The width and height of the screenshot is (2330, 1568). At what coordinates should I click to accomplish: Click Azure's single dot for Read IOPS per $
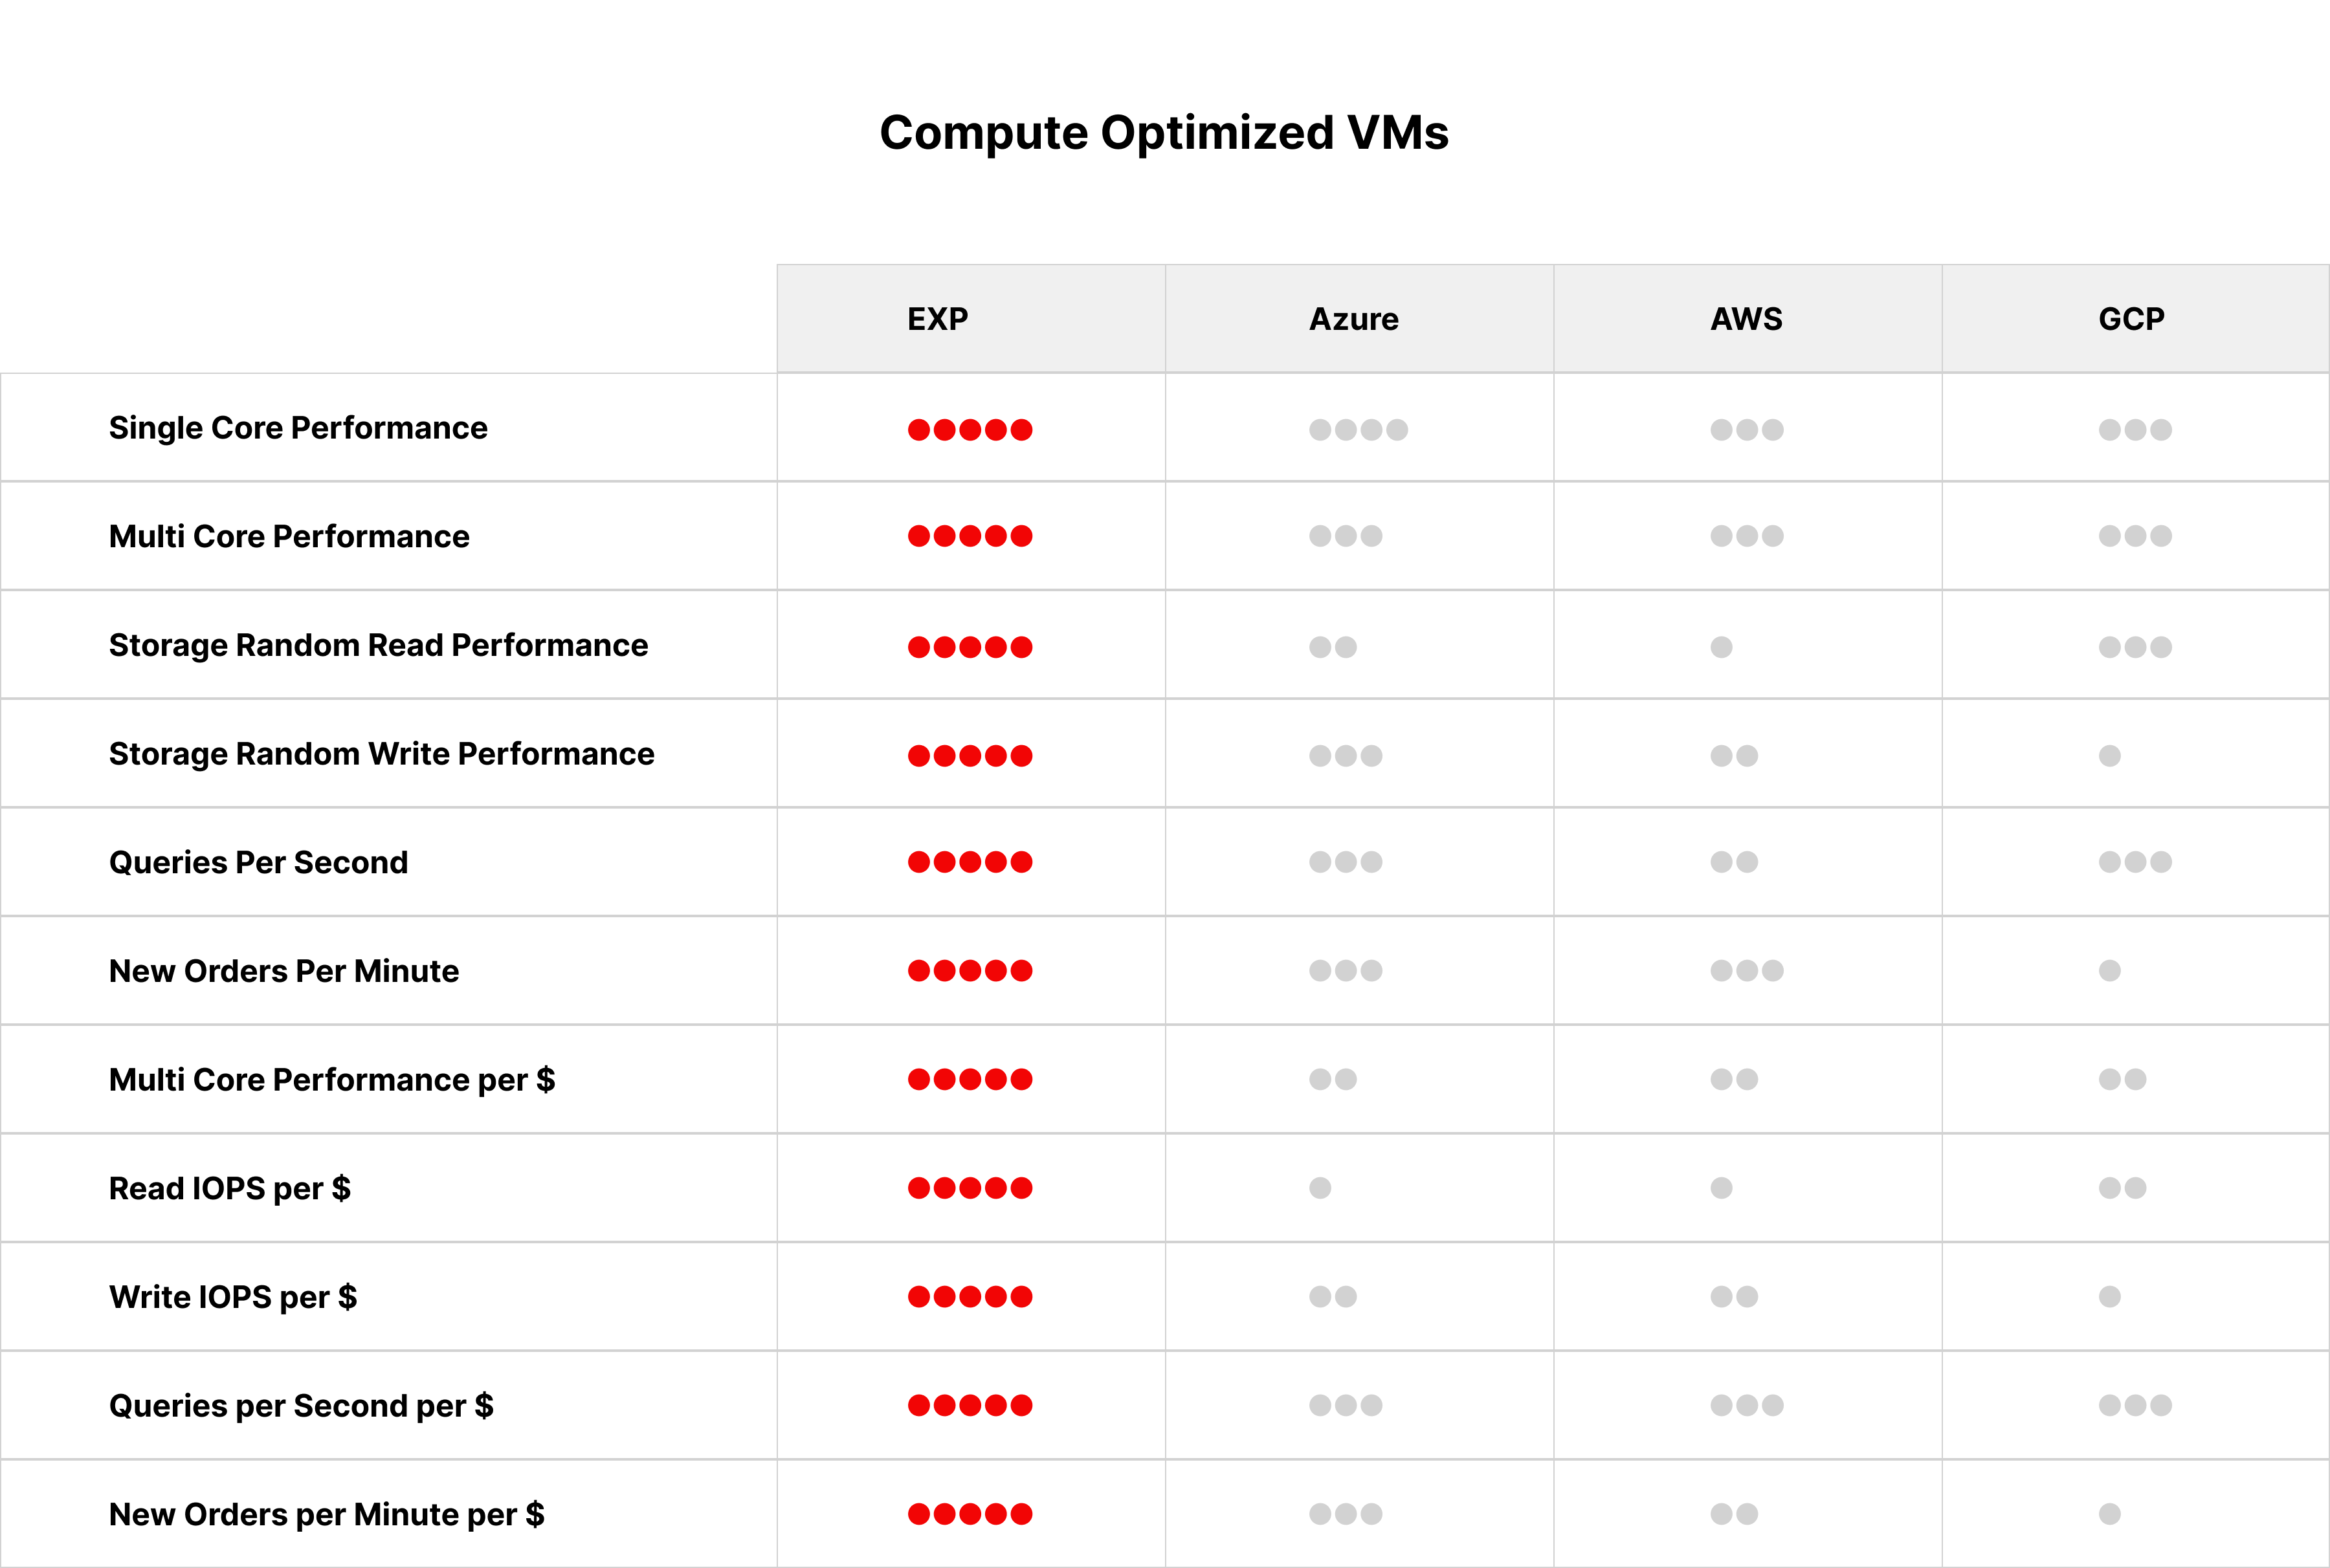pos(1320,1188)
